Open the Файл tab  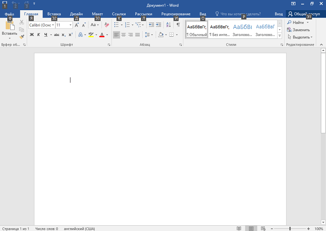click(9, 14)
